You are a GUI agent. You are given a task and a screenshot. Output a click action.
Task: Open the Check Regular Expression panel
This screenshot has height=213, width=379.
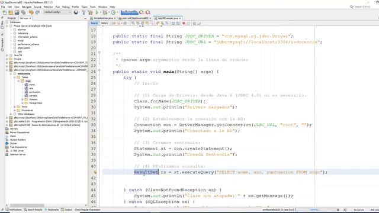click(x=87, y=209)
